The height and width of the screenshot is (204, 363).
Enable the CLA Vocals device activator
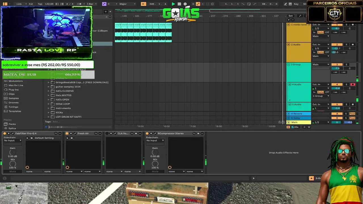point(107,133)
